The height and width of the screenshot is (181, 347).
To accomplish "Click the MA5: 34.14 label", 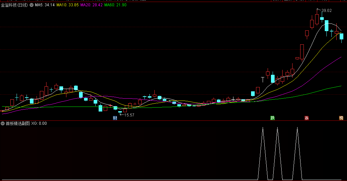I will [45, 5].
